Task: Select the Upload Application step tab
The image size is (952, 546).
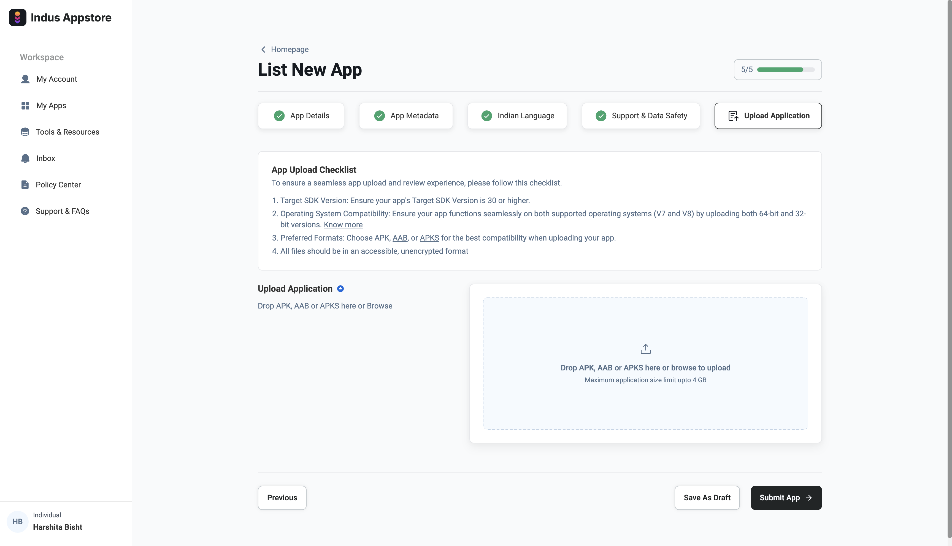Action: (x=768, y=116)
